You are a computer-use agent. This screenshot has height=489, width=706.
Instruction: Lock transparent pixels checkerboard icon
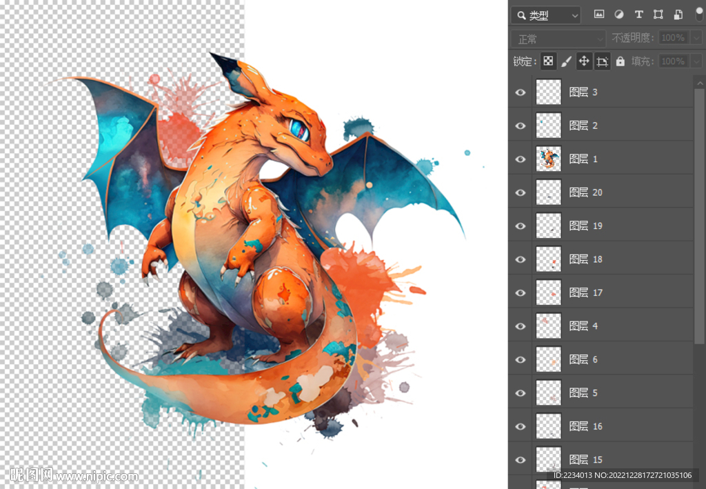548,61
